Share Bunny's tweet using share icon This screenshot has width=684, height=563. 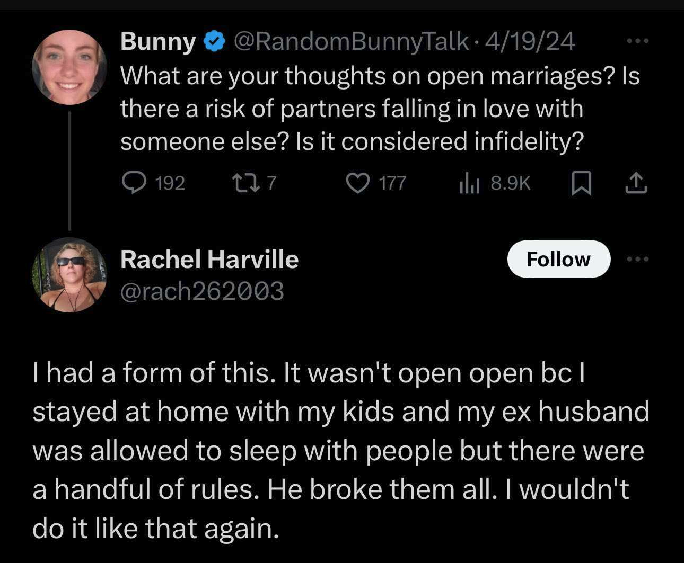pos(636,183)
